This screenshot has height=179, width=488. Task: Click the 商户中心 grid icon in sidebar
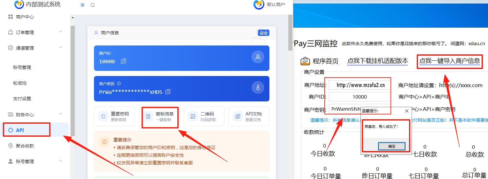[11, 17]
